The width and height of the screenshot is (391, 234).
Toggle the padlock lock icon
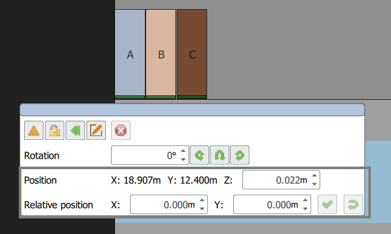55,130
